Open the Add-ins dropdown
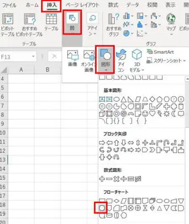 click(x=92, y=24)
